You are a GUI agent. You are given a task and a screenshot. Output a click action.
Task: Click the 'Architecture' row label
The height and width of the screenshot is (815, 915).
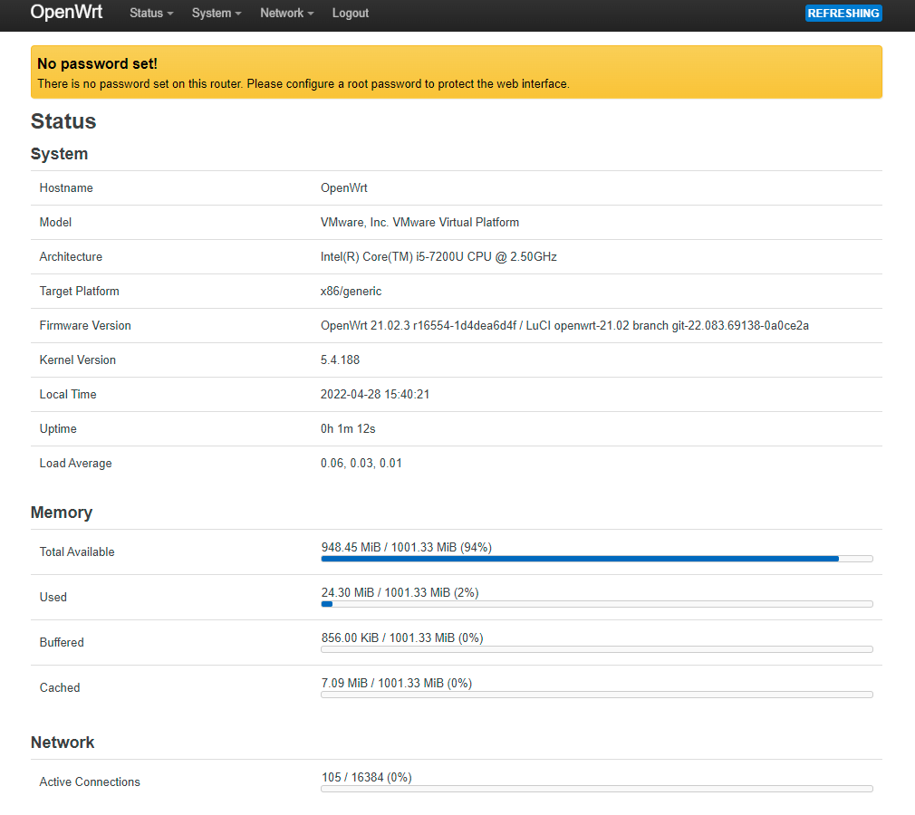click(x=71, y=256)
